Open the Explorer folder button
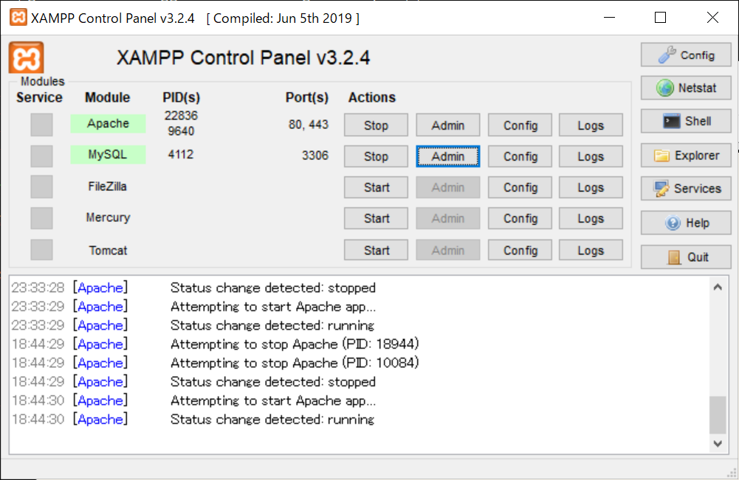 click(686, 156)
